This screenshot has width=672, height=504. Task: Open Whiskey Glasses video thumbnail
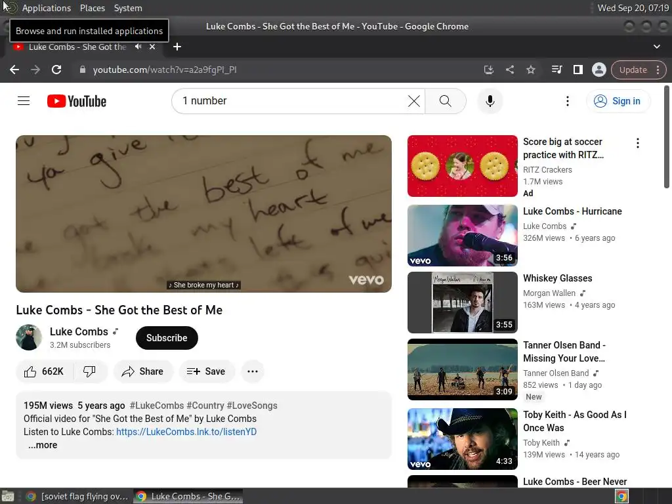pos(463,302)
